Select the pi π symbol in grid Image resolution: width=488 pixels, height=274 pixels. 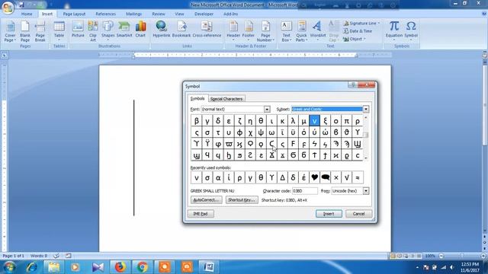tap(346, 121)
